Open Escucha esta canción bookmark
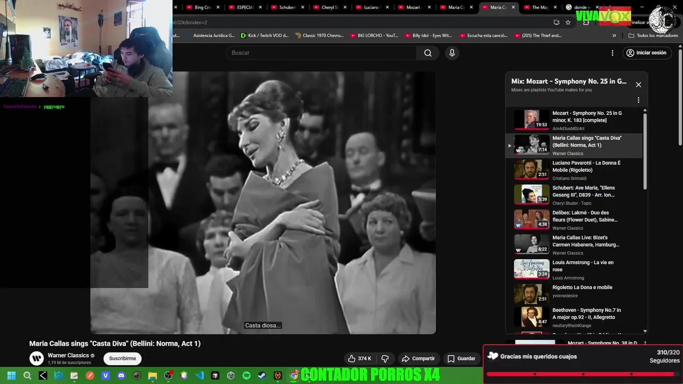The height and width of the screenshot is (384, 683). pos(483,36)
